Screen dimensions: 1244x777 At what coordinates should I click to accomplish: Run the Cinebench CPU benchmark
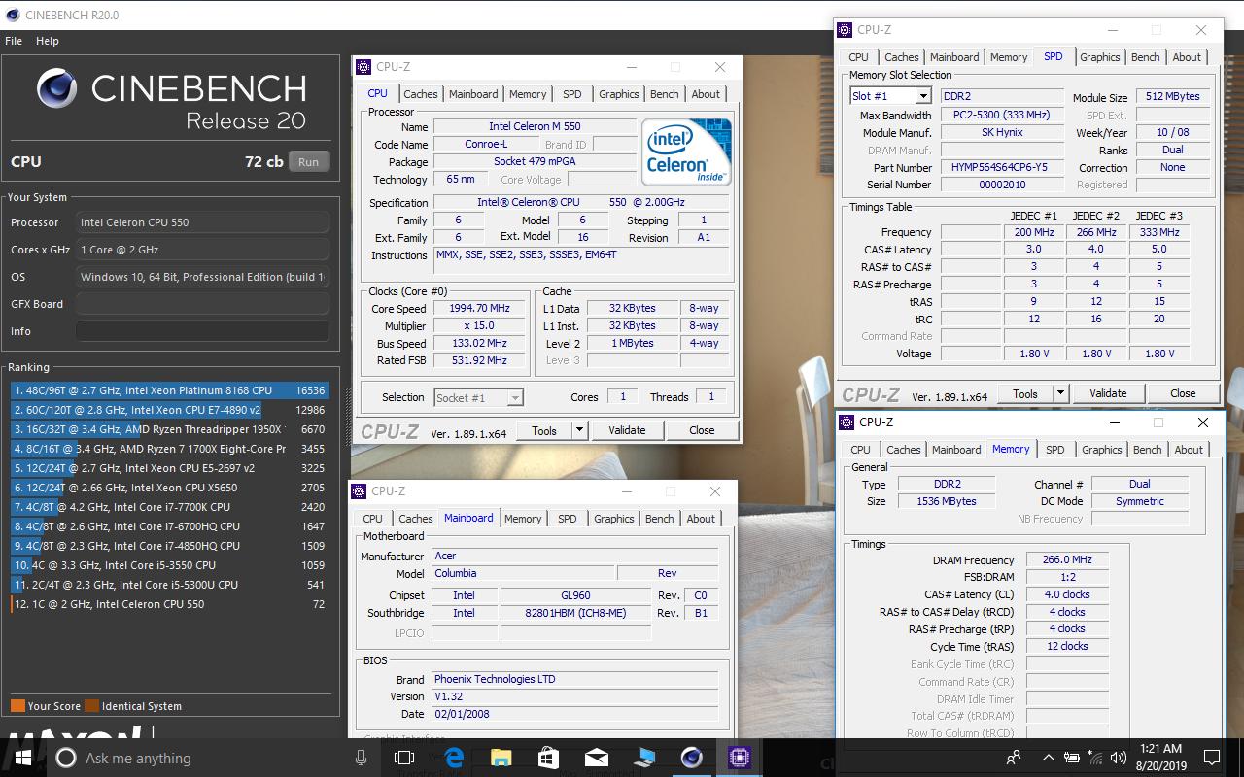tap(308, 162)
